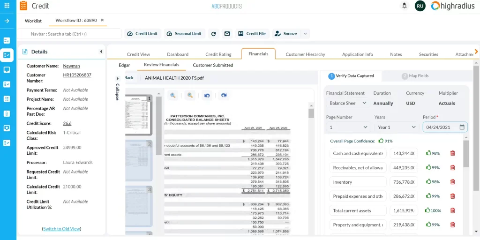This screenshot has height=240, width=480.
Task: Collapse the Details panel arrow
Action: [x=101, y=52]
